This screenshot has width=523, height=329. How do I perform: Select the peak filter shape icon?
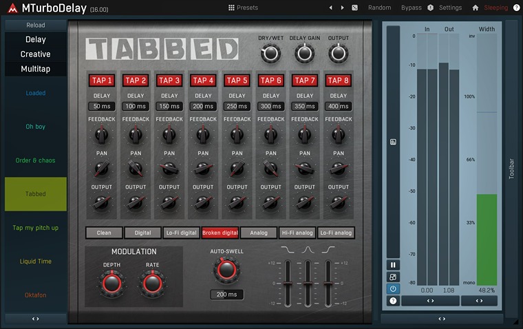tap(308, 250)
